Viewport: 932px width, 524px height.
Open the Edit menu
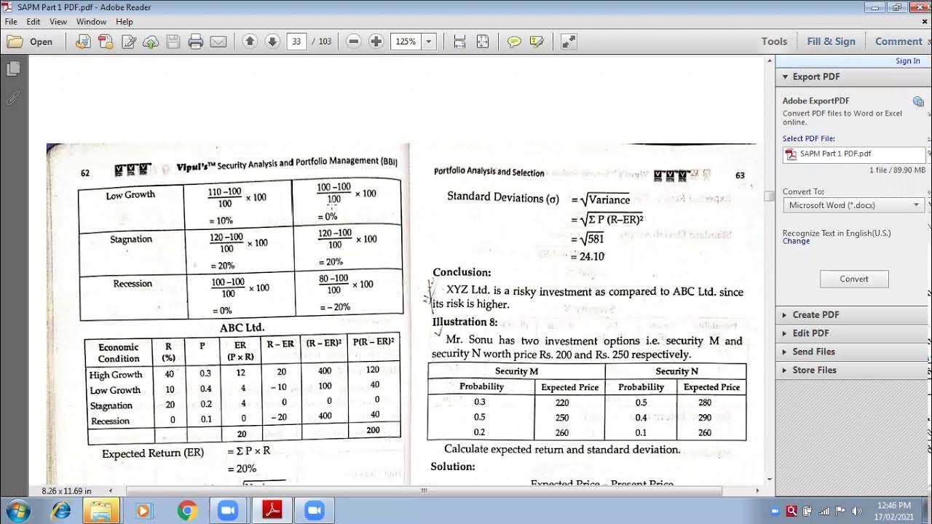33,22
